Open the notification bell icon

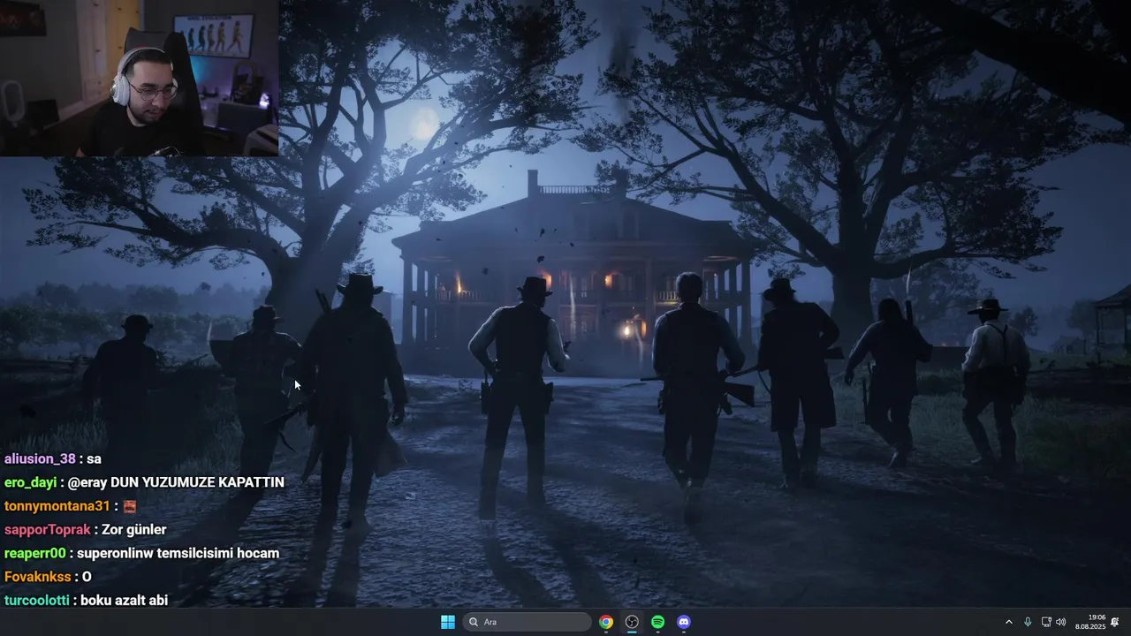tap(1115, 622)
